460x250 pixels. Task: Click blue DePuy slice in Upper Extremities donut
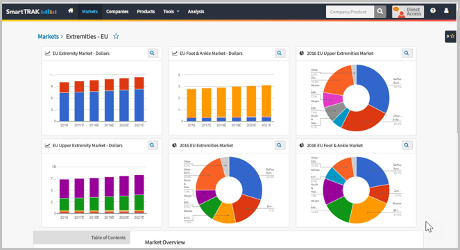[x=377, y=87]
